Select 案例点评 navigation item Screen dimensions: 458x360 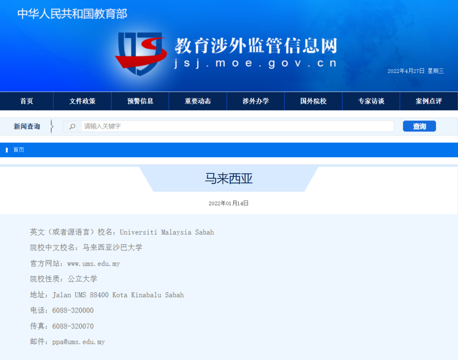[x=429, y=101]
